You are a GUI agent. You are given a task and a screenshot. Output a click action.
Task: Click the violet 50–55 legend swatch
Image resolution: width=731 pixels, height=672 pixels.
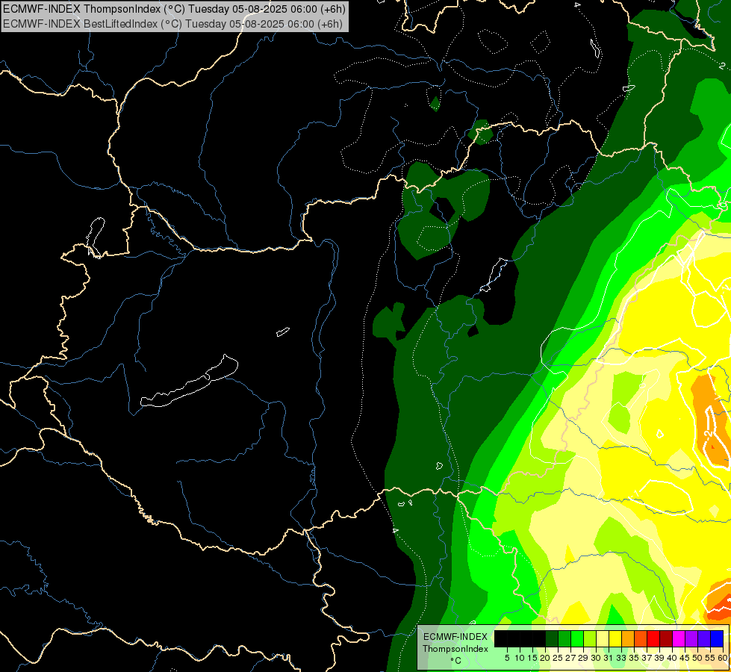click(704, 638)
